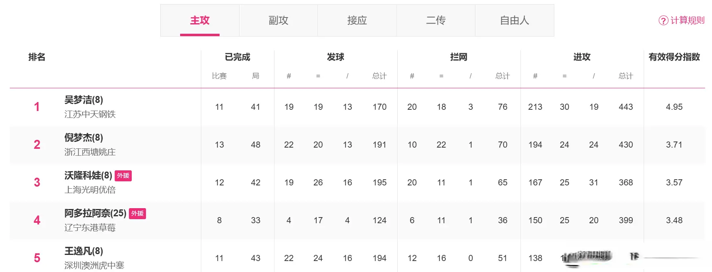Image resolution: width=712 pixels, height=272 pixels.
Task: Click the 外援 badge beside 阿多拉阿奈
Action: point(137,213)
